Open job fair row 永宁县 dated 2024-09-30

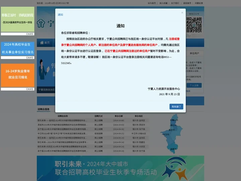click(x=93, y=129)
